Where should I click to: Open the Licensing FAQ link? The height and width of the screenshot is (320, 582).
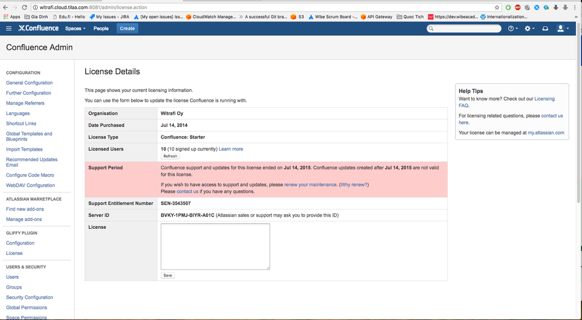pyautogui.click(x=507, y=102)
